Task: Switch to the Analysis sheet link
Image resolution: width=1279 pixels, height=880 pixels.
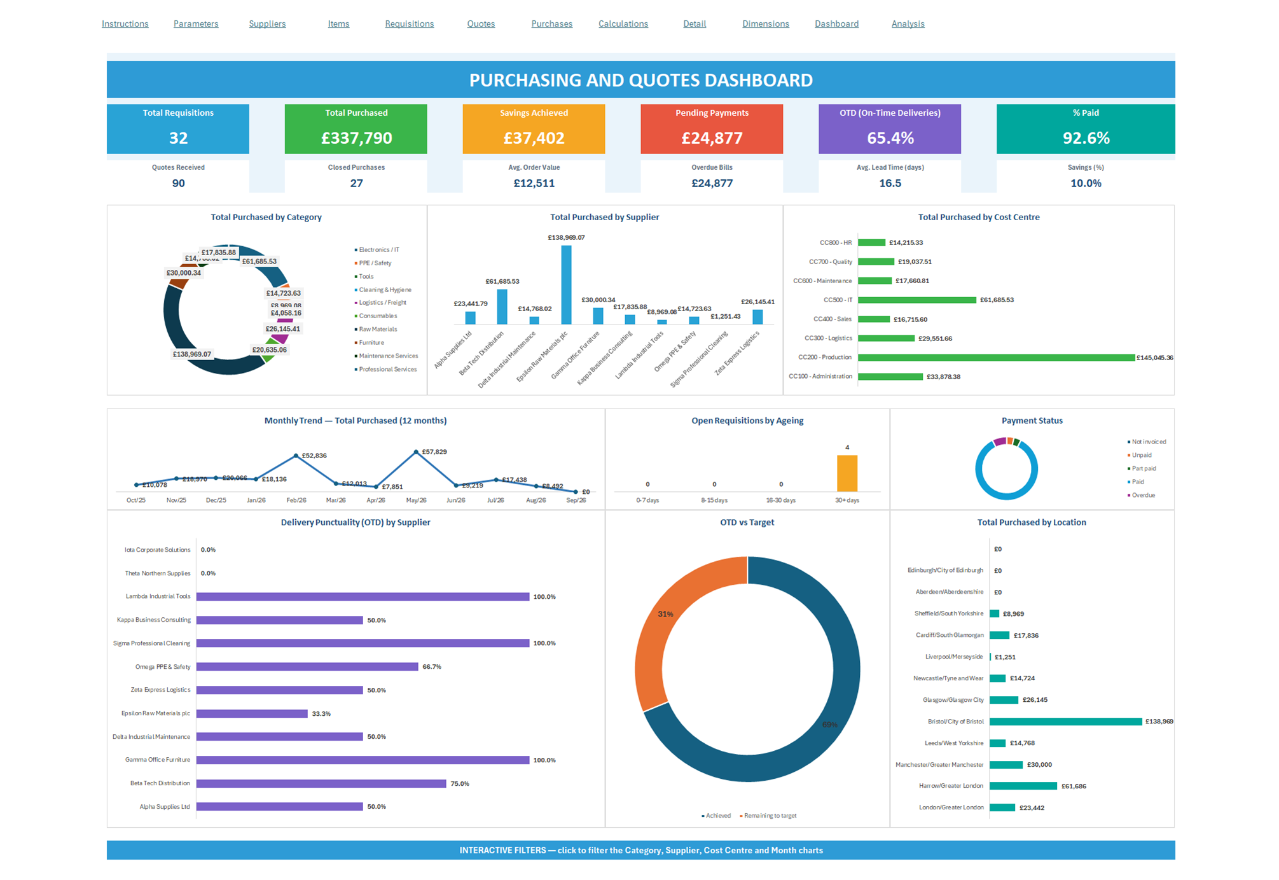Action: pyautogui.click(x=908, y=24)
